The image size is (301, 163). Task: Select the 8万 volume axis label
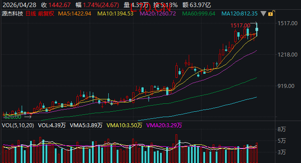tap(282, 129)
